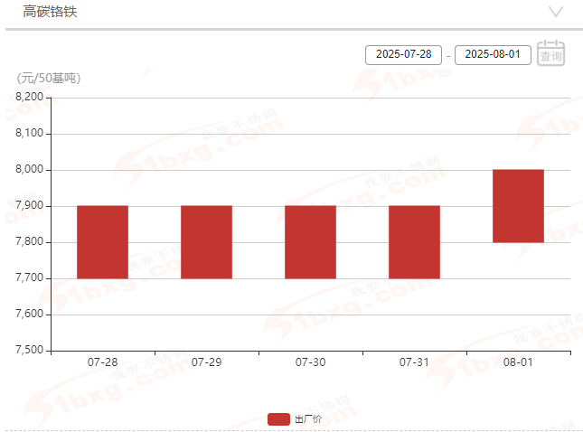Expand the 高碳铬铁 panel chevron
This screenshot has width=583, height=432.
coord(556,12)
